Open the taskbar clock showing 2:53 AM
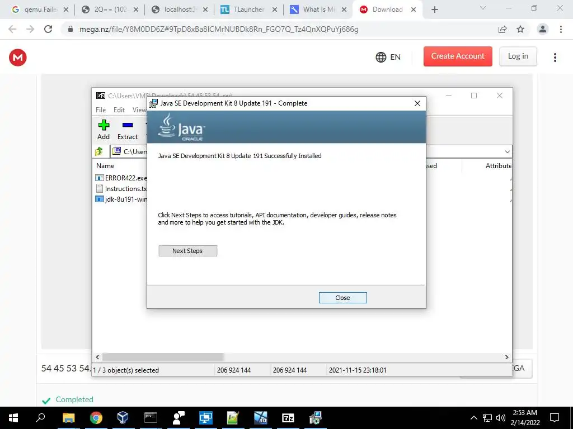Screen dimensions: 573x429 525,418
